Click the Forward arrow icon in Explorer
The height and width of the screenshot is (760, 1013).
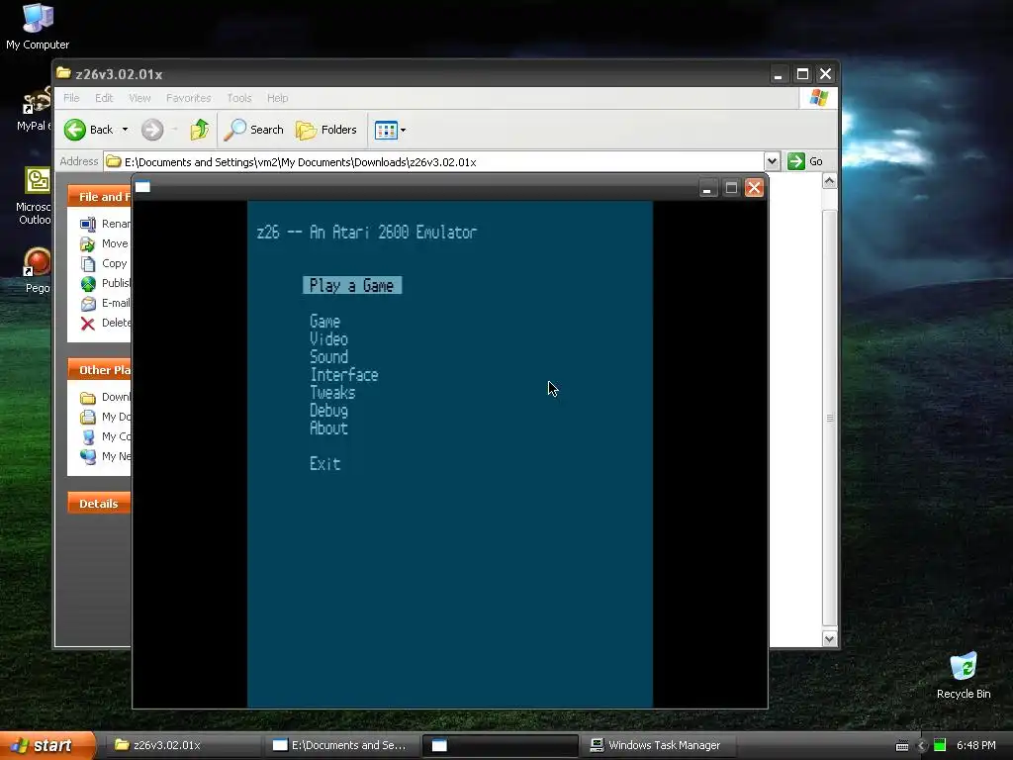tap(152, 130)
